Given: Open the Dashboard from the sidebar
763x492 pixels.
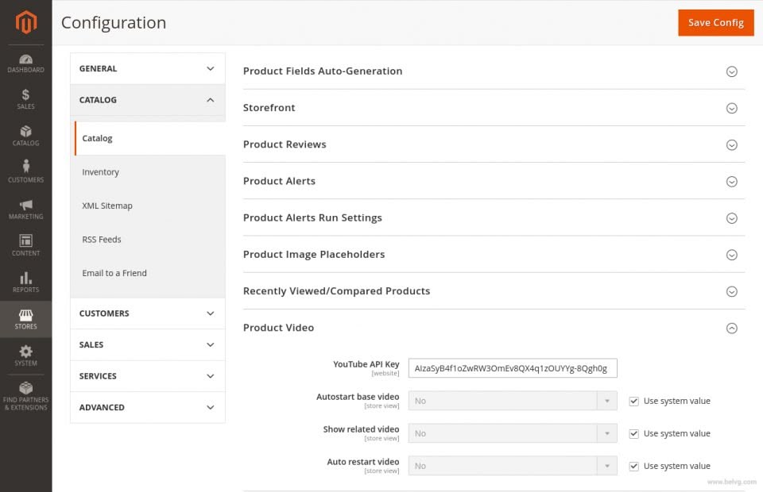Looking at the screenshot, I should point(25,63).
